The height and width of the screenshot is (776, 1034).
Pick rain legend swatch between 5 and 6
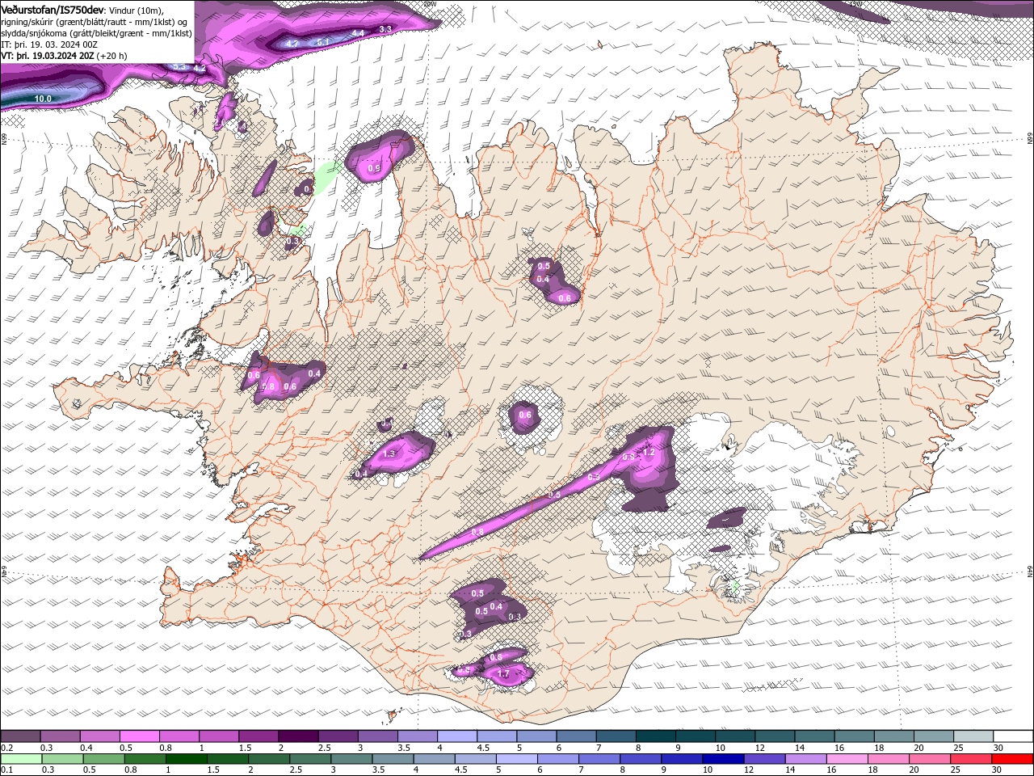[517, 759]
